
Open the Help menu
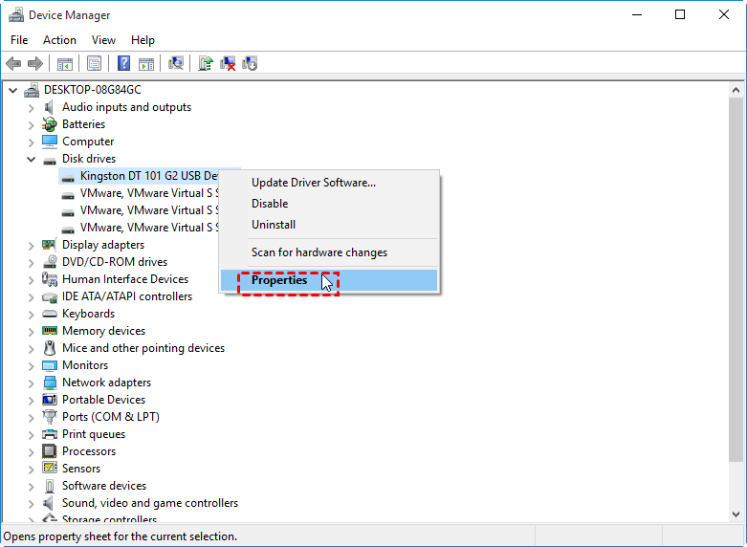143,40
